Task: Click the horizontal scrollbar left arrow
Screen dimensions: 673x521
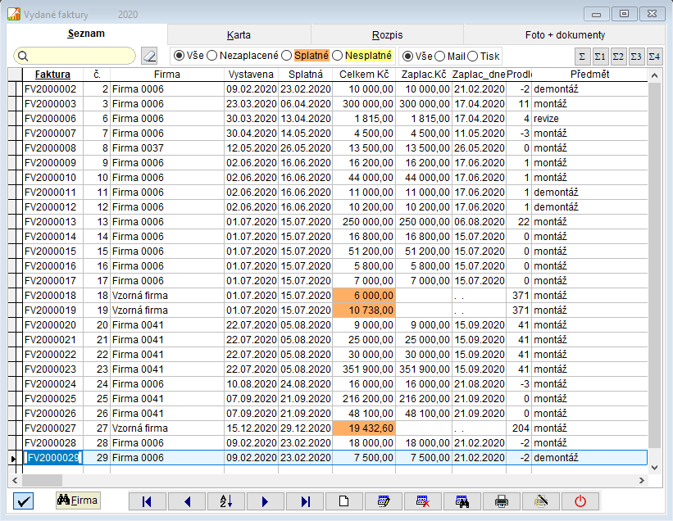Action: coord(15,480)
